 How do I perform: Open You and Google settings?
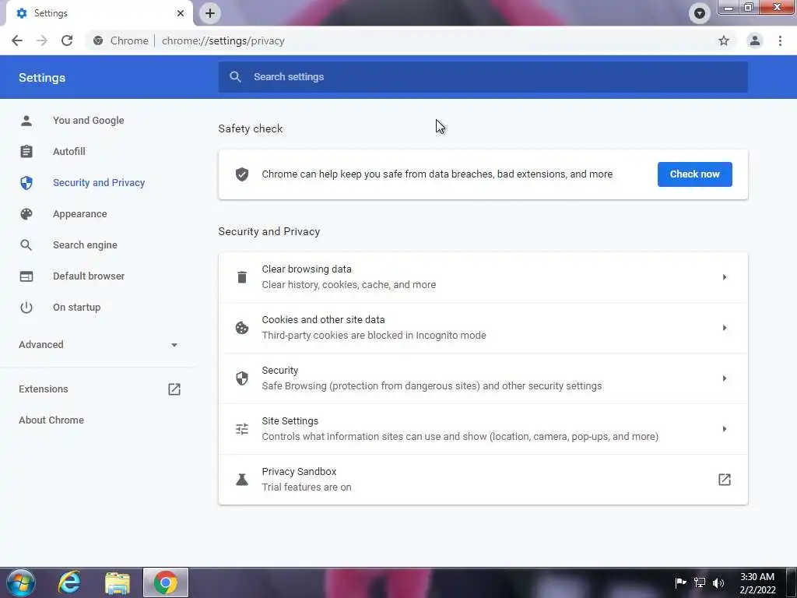click(89, 121)
